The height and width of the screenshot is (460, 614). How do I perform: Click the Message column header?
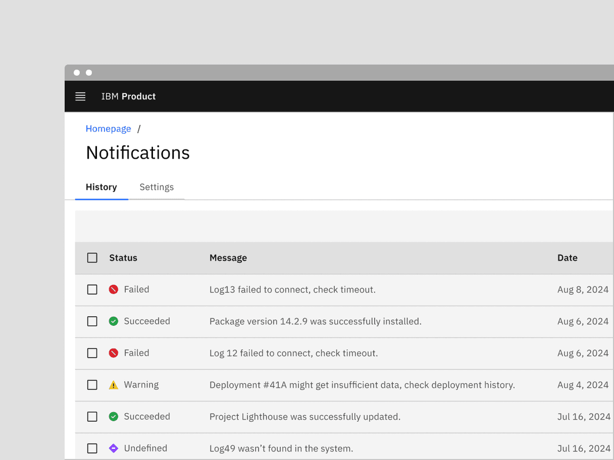coord(228,258)
